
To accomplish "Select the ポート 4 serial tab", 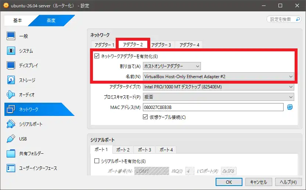I will tap(166, 150).
